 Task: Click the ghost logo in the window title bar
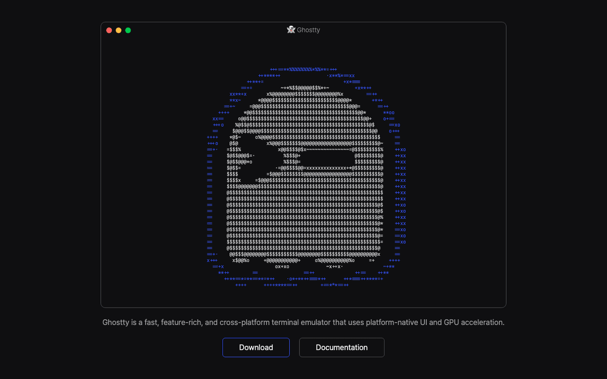click(291, 30)
